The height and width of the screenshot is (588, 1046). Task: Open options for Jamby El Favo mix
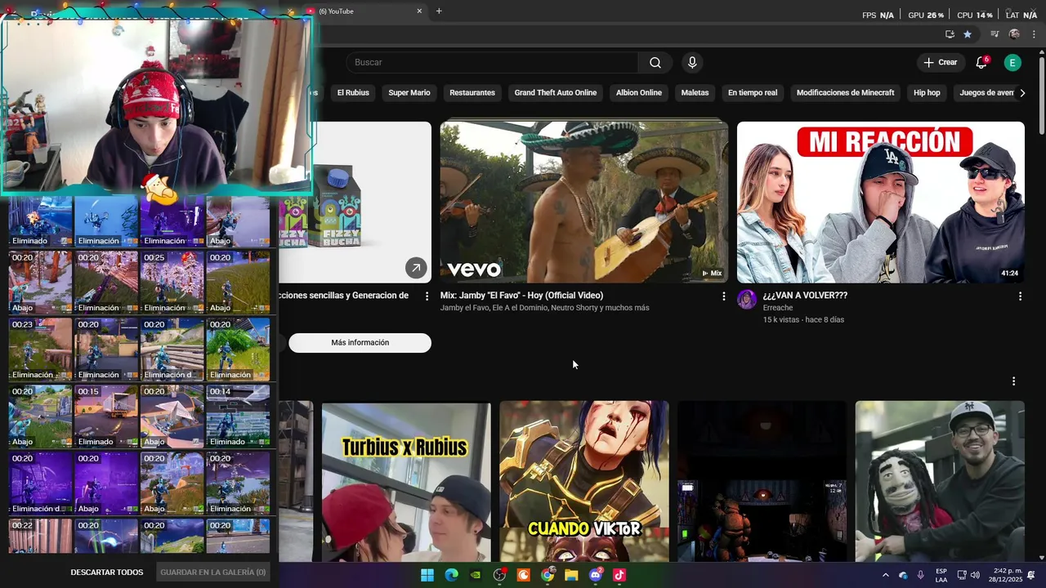pyautogui.click(x=723, y=296)
